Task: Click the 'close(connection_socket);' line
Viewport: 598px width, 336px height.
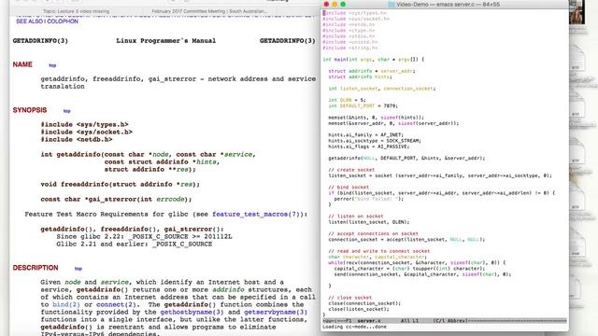Action: pos(364,303)
